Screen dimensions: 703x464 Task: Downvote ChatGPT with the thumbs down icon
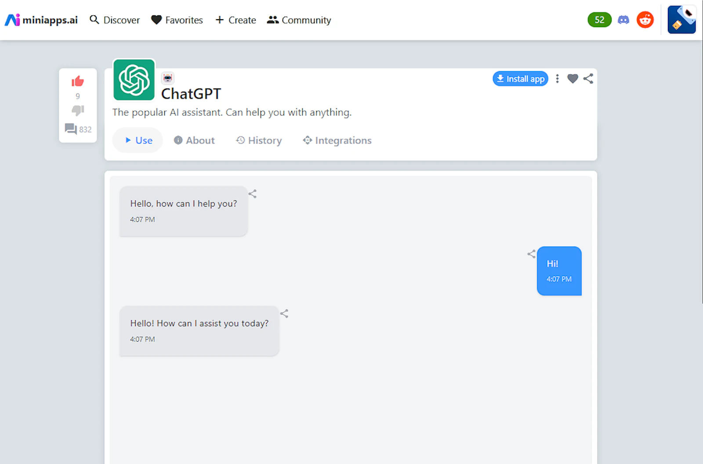tap(78, 110)
